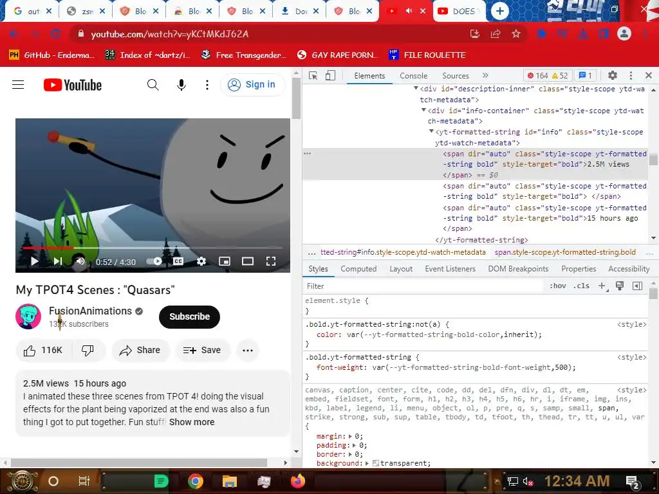
Task: Open the issues counter badge
Action: [585, 76]
